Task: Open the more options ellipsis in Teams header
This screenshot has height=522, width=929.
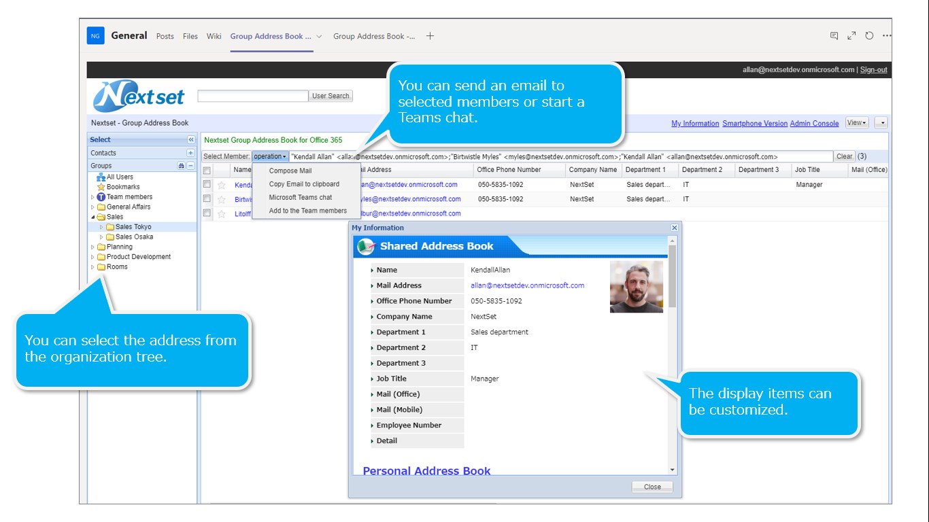Action: point(886,36)
